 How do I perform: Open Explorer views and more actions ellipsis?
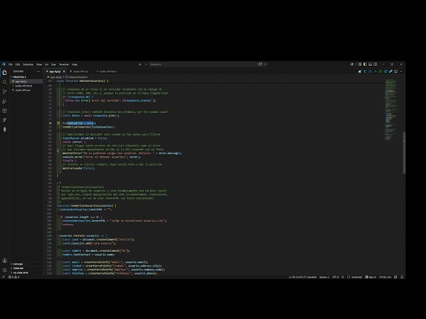pyautogui.click(x=39, y=71)
